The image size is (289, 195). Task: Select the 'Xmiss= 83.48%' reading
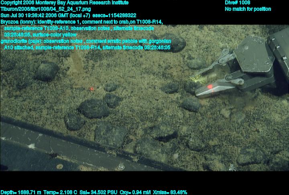pyautogui.click(x=170, y=193)
